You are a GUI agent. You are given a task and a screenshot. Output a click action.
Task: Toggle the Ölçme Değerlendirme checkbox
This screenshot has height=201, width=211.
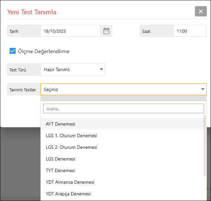[x=13, y=51]
